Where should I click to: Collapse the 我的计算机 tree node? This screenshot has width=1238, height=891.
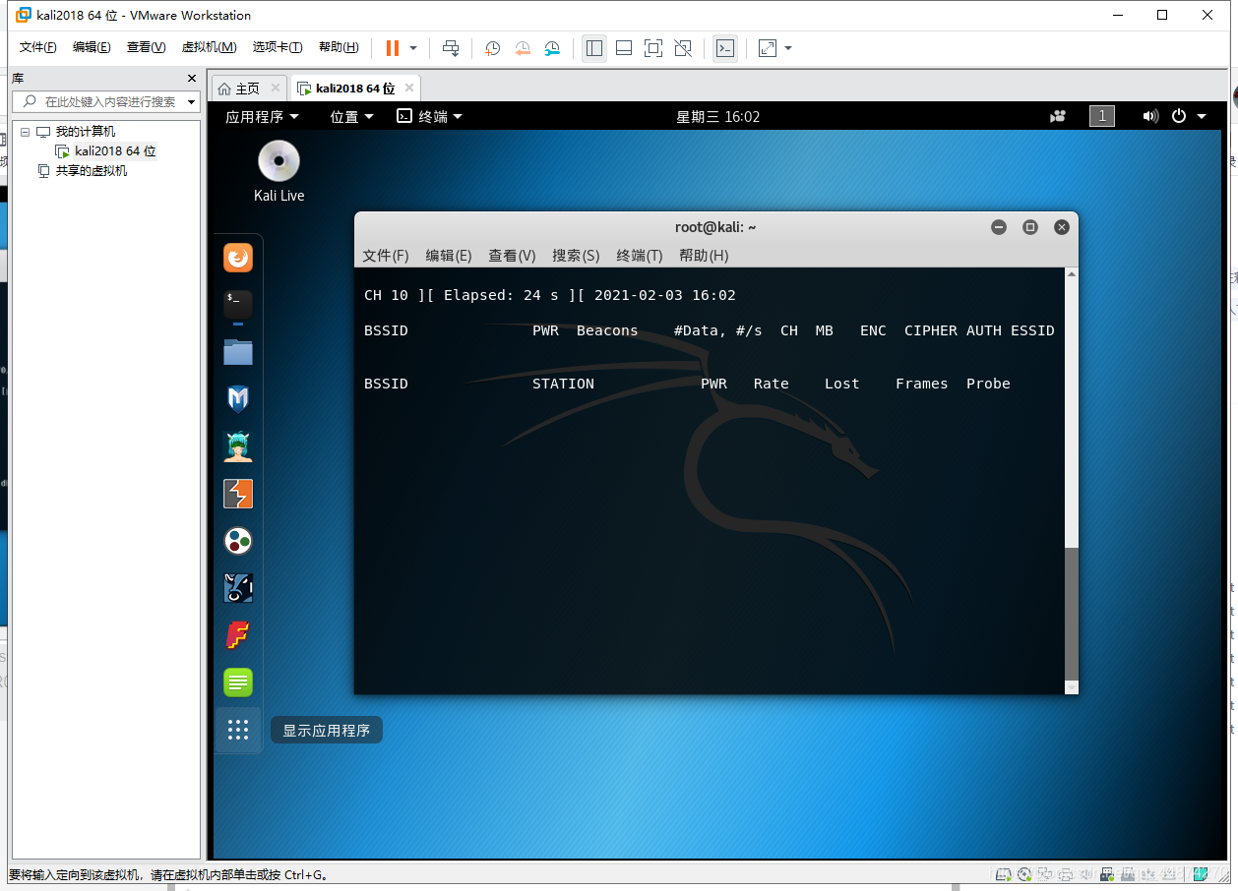click(25, 132)
